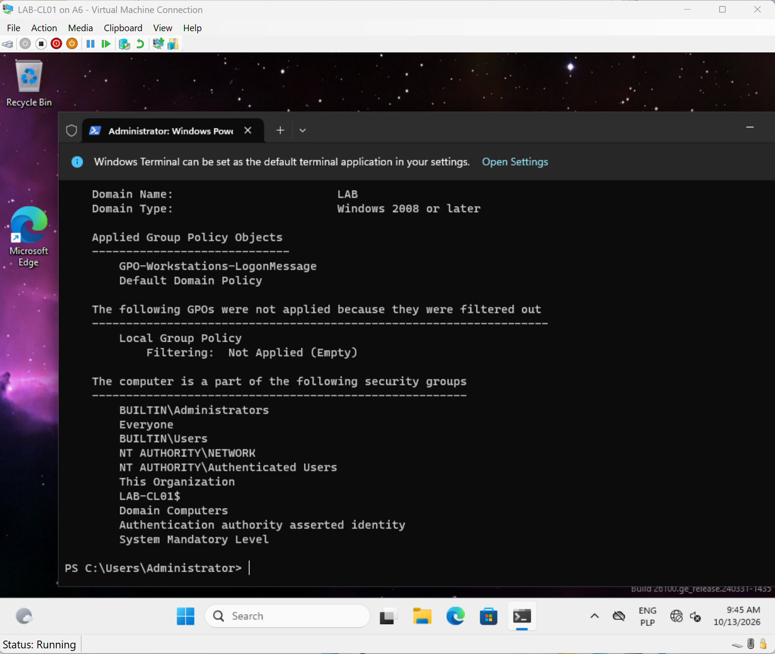
Task: Open the network globe tray icon
Action: pos(676,616)
